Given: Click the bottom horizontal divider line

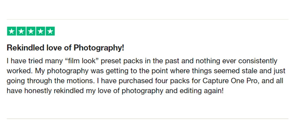Looking at the screenshot, I should click(147, 118).
